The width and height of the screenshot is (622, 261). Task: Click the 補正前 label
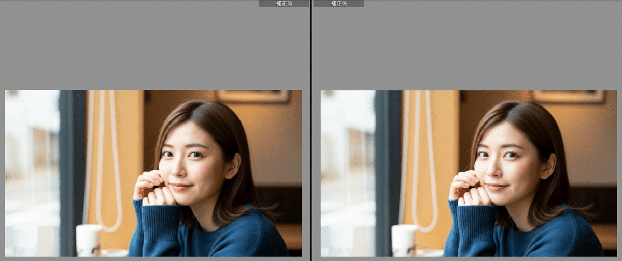pos(284,4)
